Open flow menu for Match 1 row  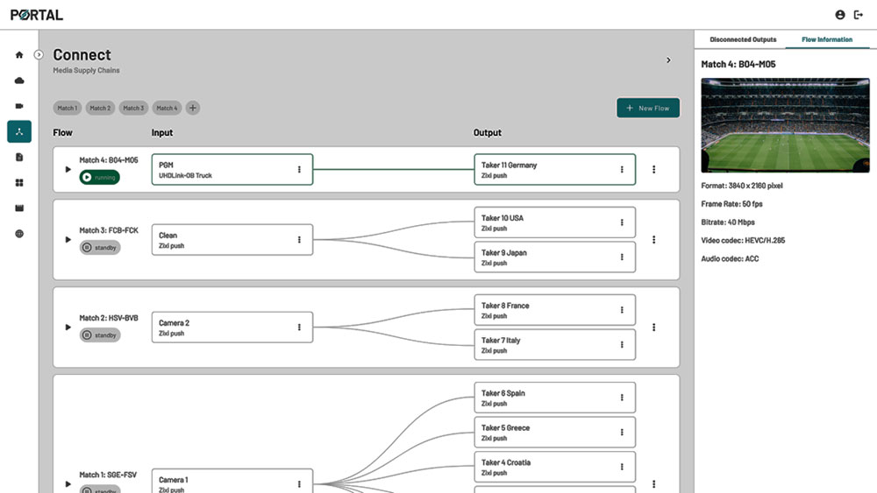654,484
